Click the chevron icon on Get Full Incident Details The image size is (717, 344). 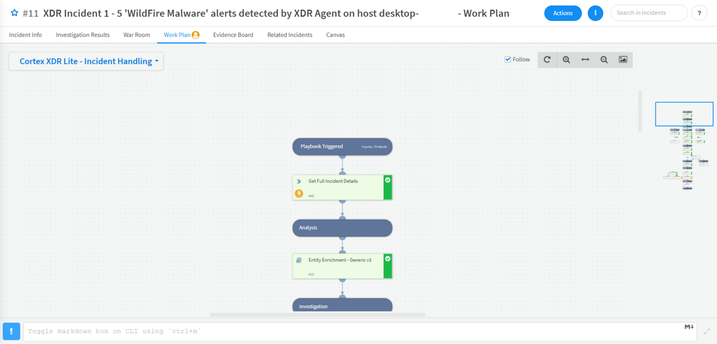[299, 182]
